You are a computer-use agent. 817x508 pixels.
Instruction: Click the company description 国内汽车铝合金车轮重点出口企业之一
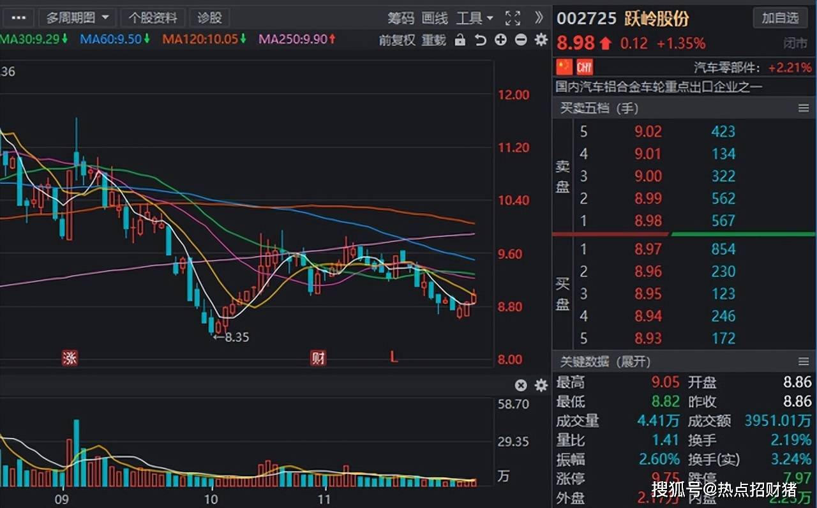659,87
